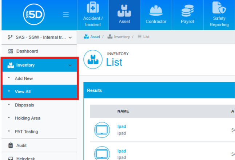
Task: Click the first Ipad device thumbnail icon
Action: (x=102, y=130)
